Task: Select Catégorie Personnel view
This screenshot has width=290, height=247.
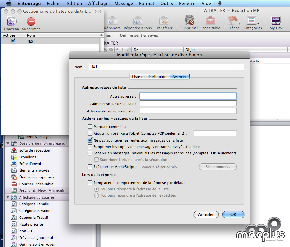Action: pyautogui.click(x=36, y=211)
